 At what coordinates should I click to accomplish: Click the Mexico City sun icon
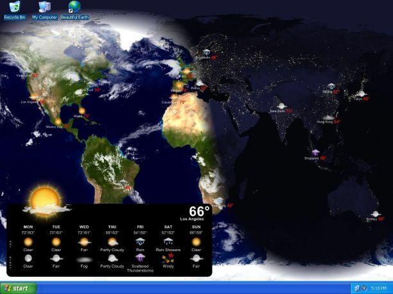[58, 122]
